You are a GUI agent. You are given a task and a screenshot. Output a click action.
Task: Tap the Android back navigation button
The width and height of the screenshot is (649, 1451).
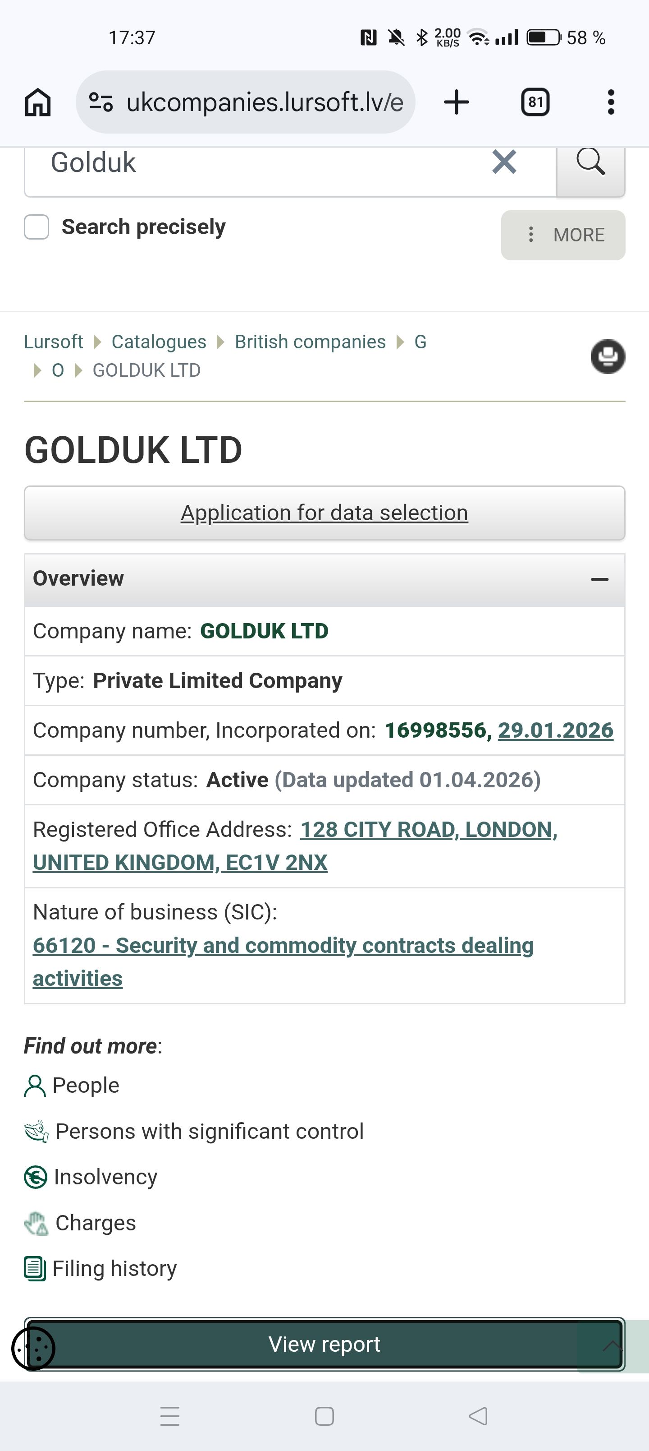(478, 1415)
